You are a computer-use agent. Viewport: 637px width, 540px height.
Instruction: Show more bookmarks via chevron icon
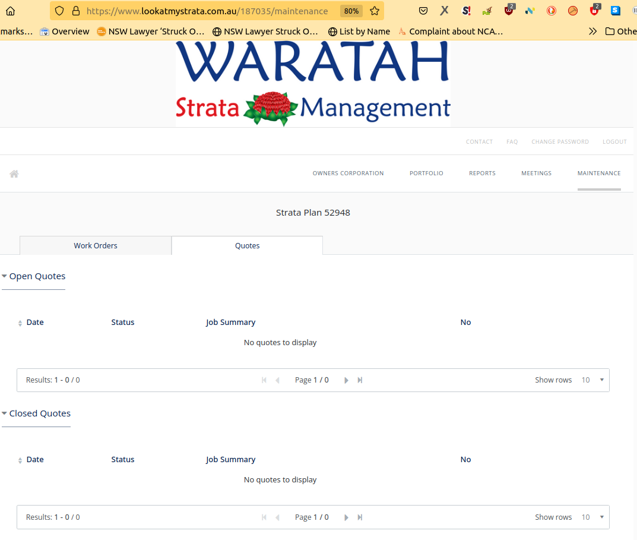pyautogui.click(x=592, y=31)
